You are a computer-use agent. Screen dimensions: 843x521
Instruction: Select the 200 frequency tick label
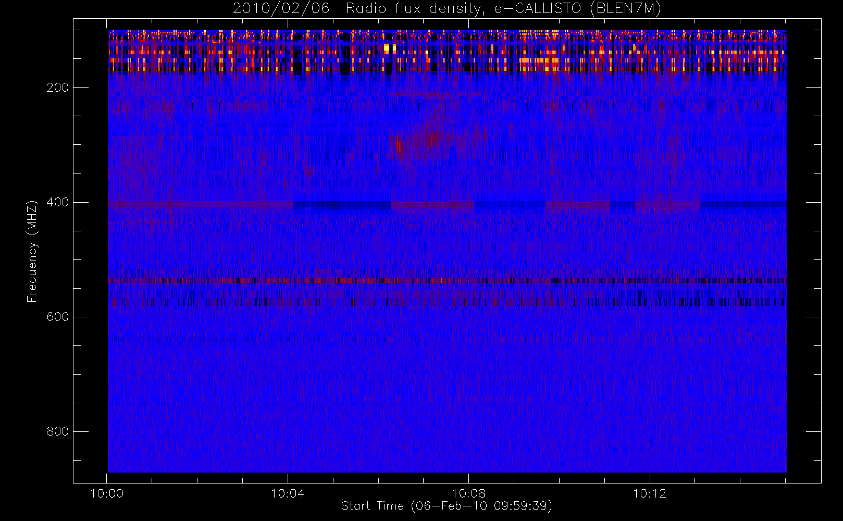click(x=58, y=88)
